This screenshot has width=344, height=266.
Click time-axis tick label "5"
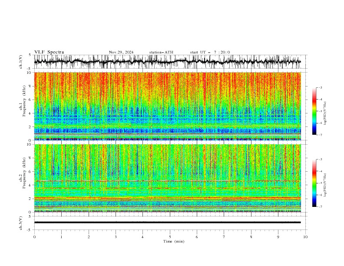(170, 237)
